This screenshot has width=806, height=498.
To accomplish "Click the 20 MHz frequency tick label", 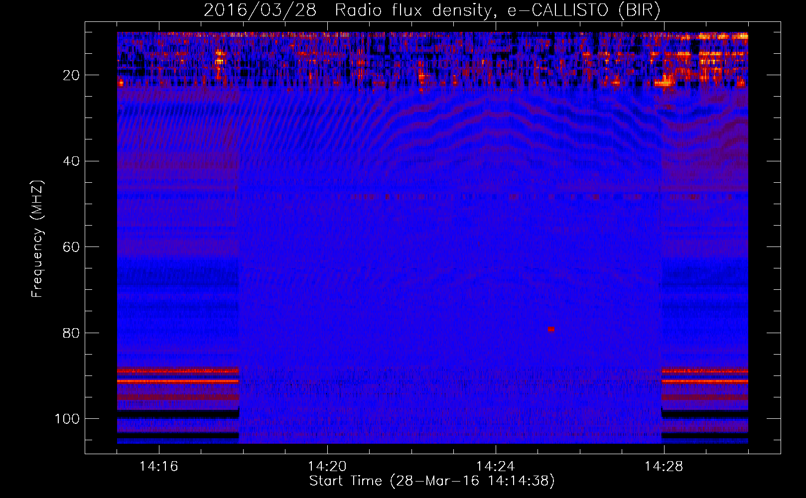I will (72, 75).
